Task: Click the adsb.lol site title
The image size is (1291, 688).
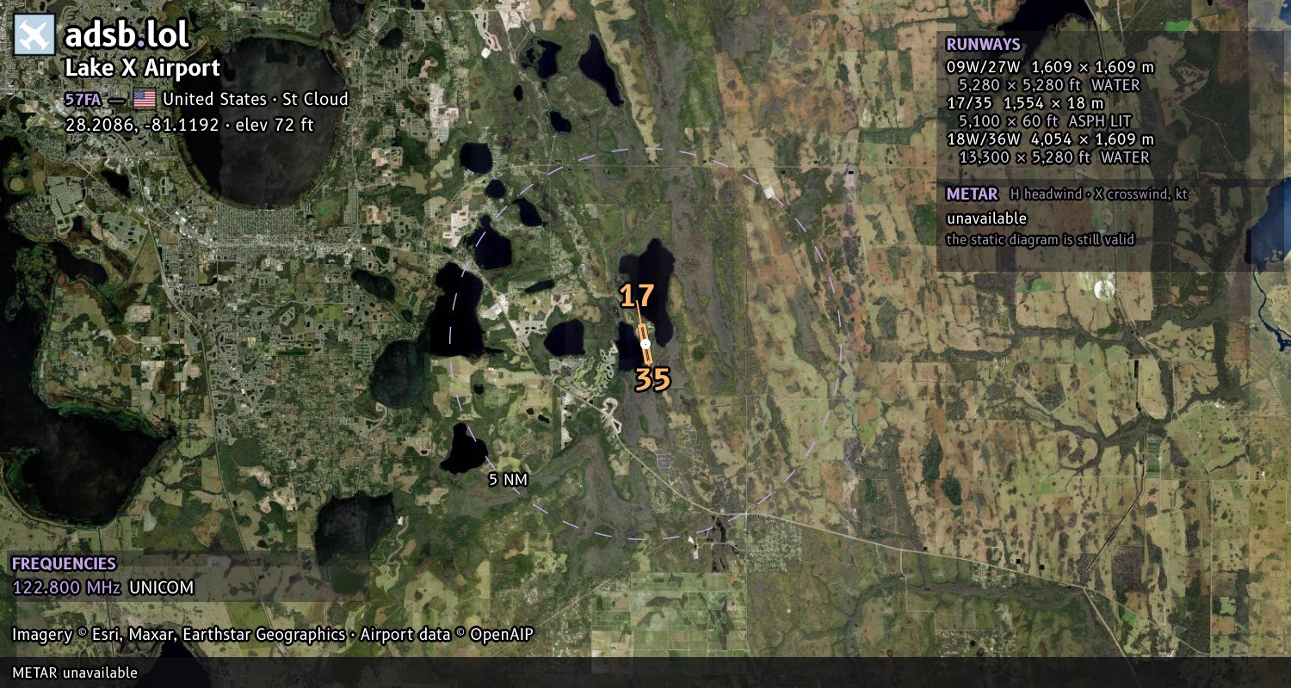Action: 127,35
